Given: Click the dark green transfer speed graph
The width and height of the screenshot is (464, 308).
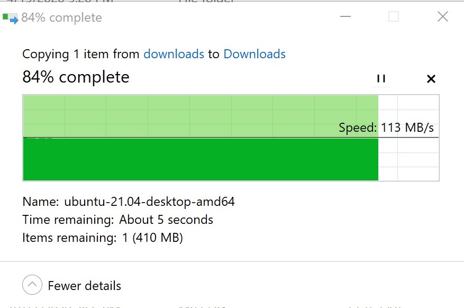Looking at the screenshot, I should [x=201, y=159].
